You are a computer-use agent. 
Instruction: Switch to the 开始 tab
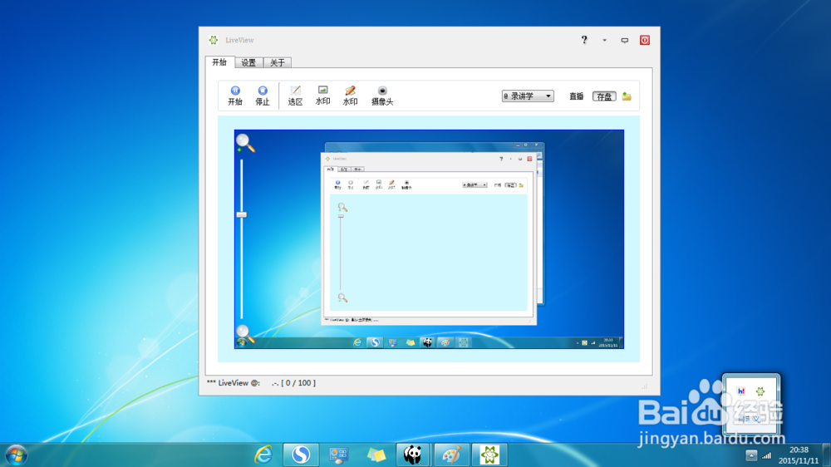click(219, 62)
